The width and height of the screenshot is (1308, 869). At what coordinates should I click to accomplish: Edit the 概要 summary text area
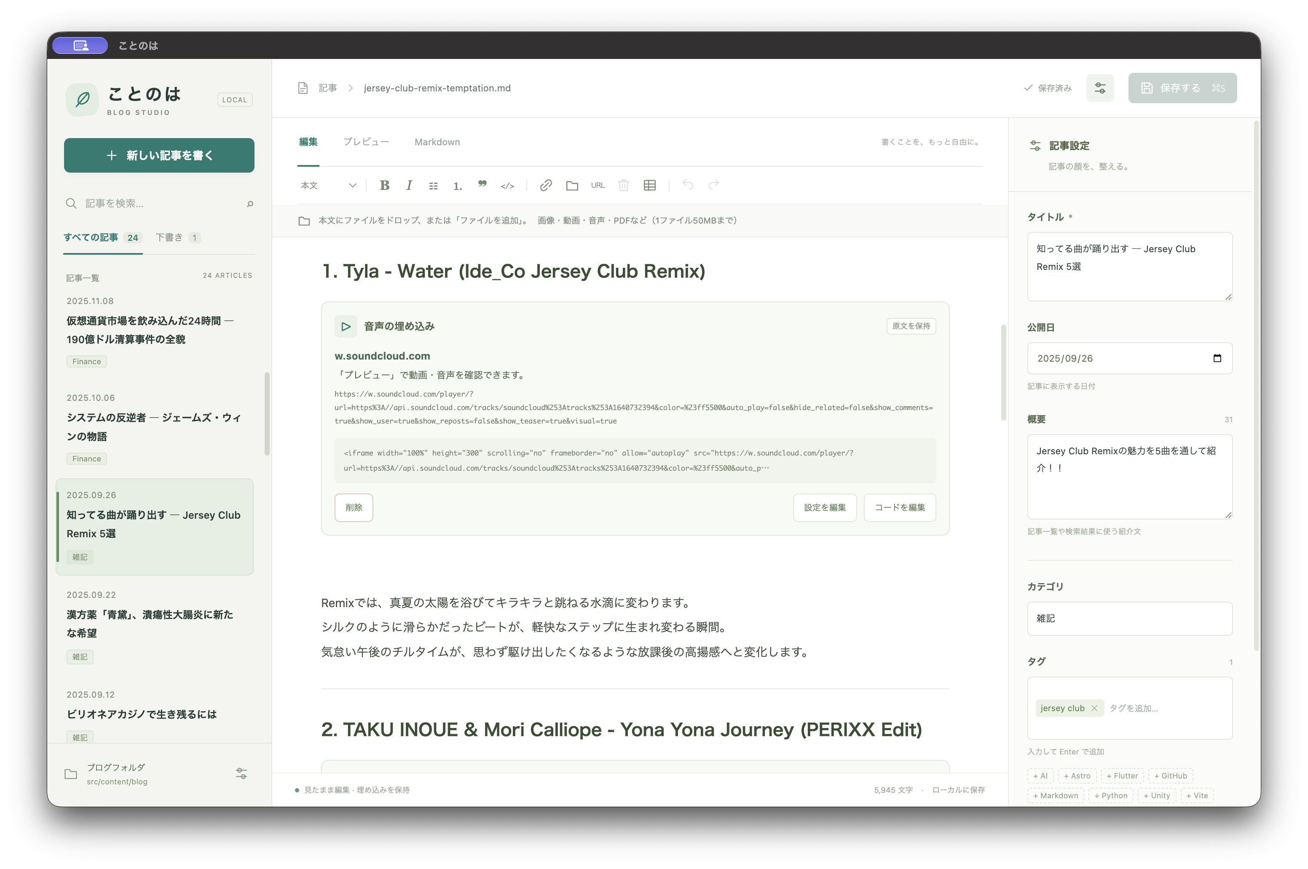(x=1129, y=477)
